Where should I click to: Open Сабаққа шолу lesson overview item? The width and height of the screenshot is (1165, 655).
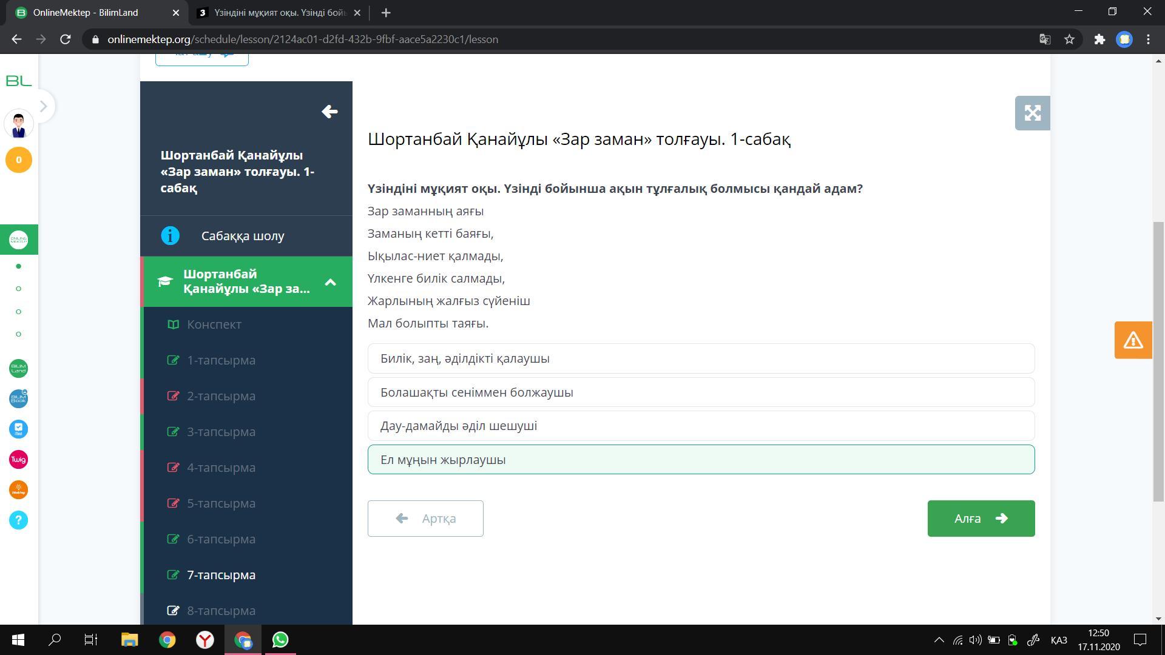pos(243,236)
